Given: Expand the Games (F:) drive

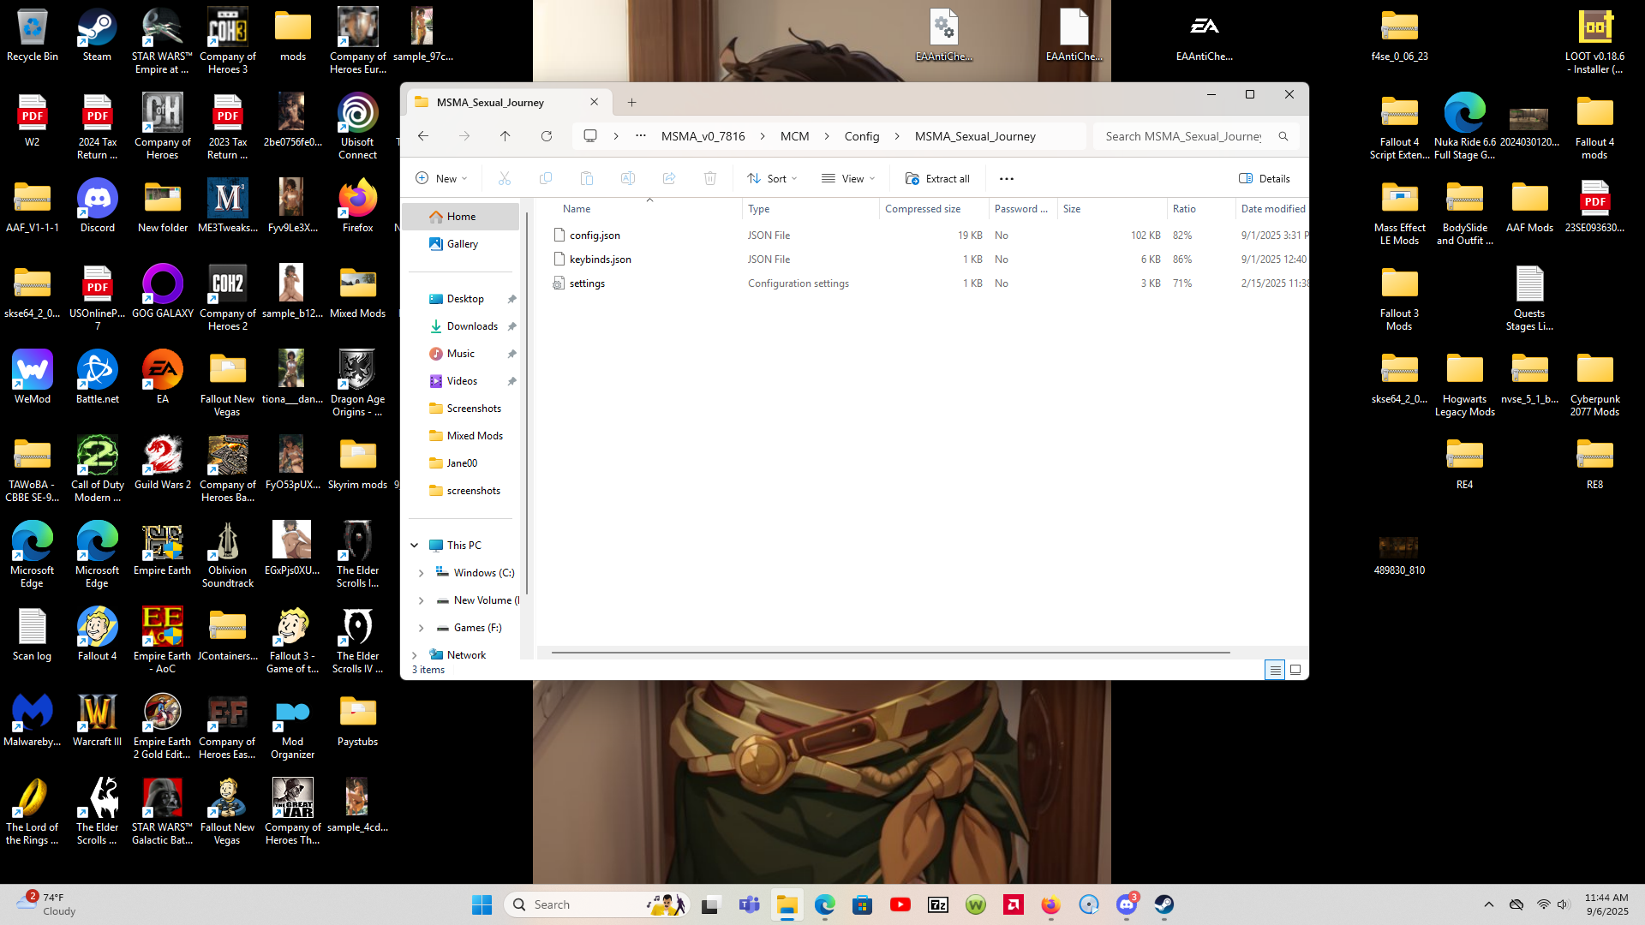Looking at the screenshot, I should click(x=422, y=628).
